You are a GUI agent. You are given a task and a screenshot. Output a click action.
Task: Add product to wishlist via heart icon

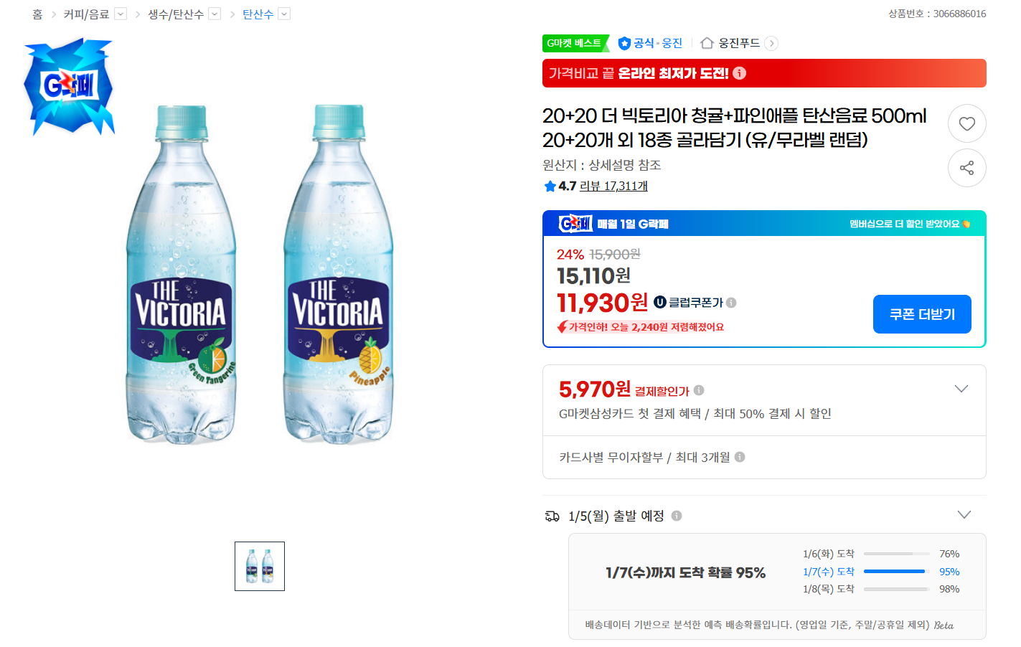coord(966,123)
